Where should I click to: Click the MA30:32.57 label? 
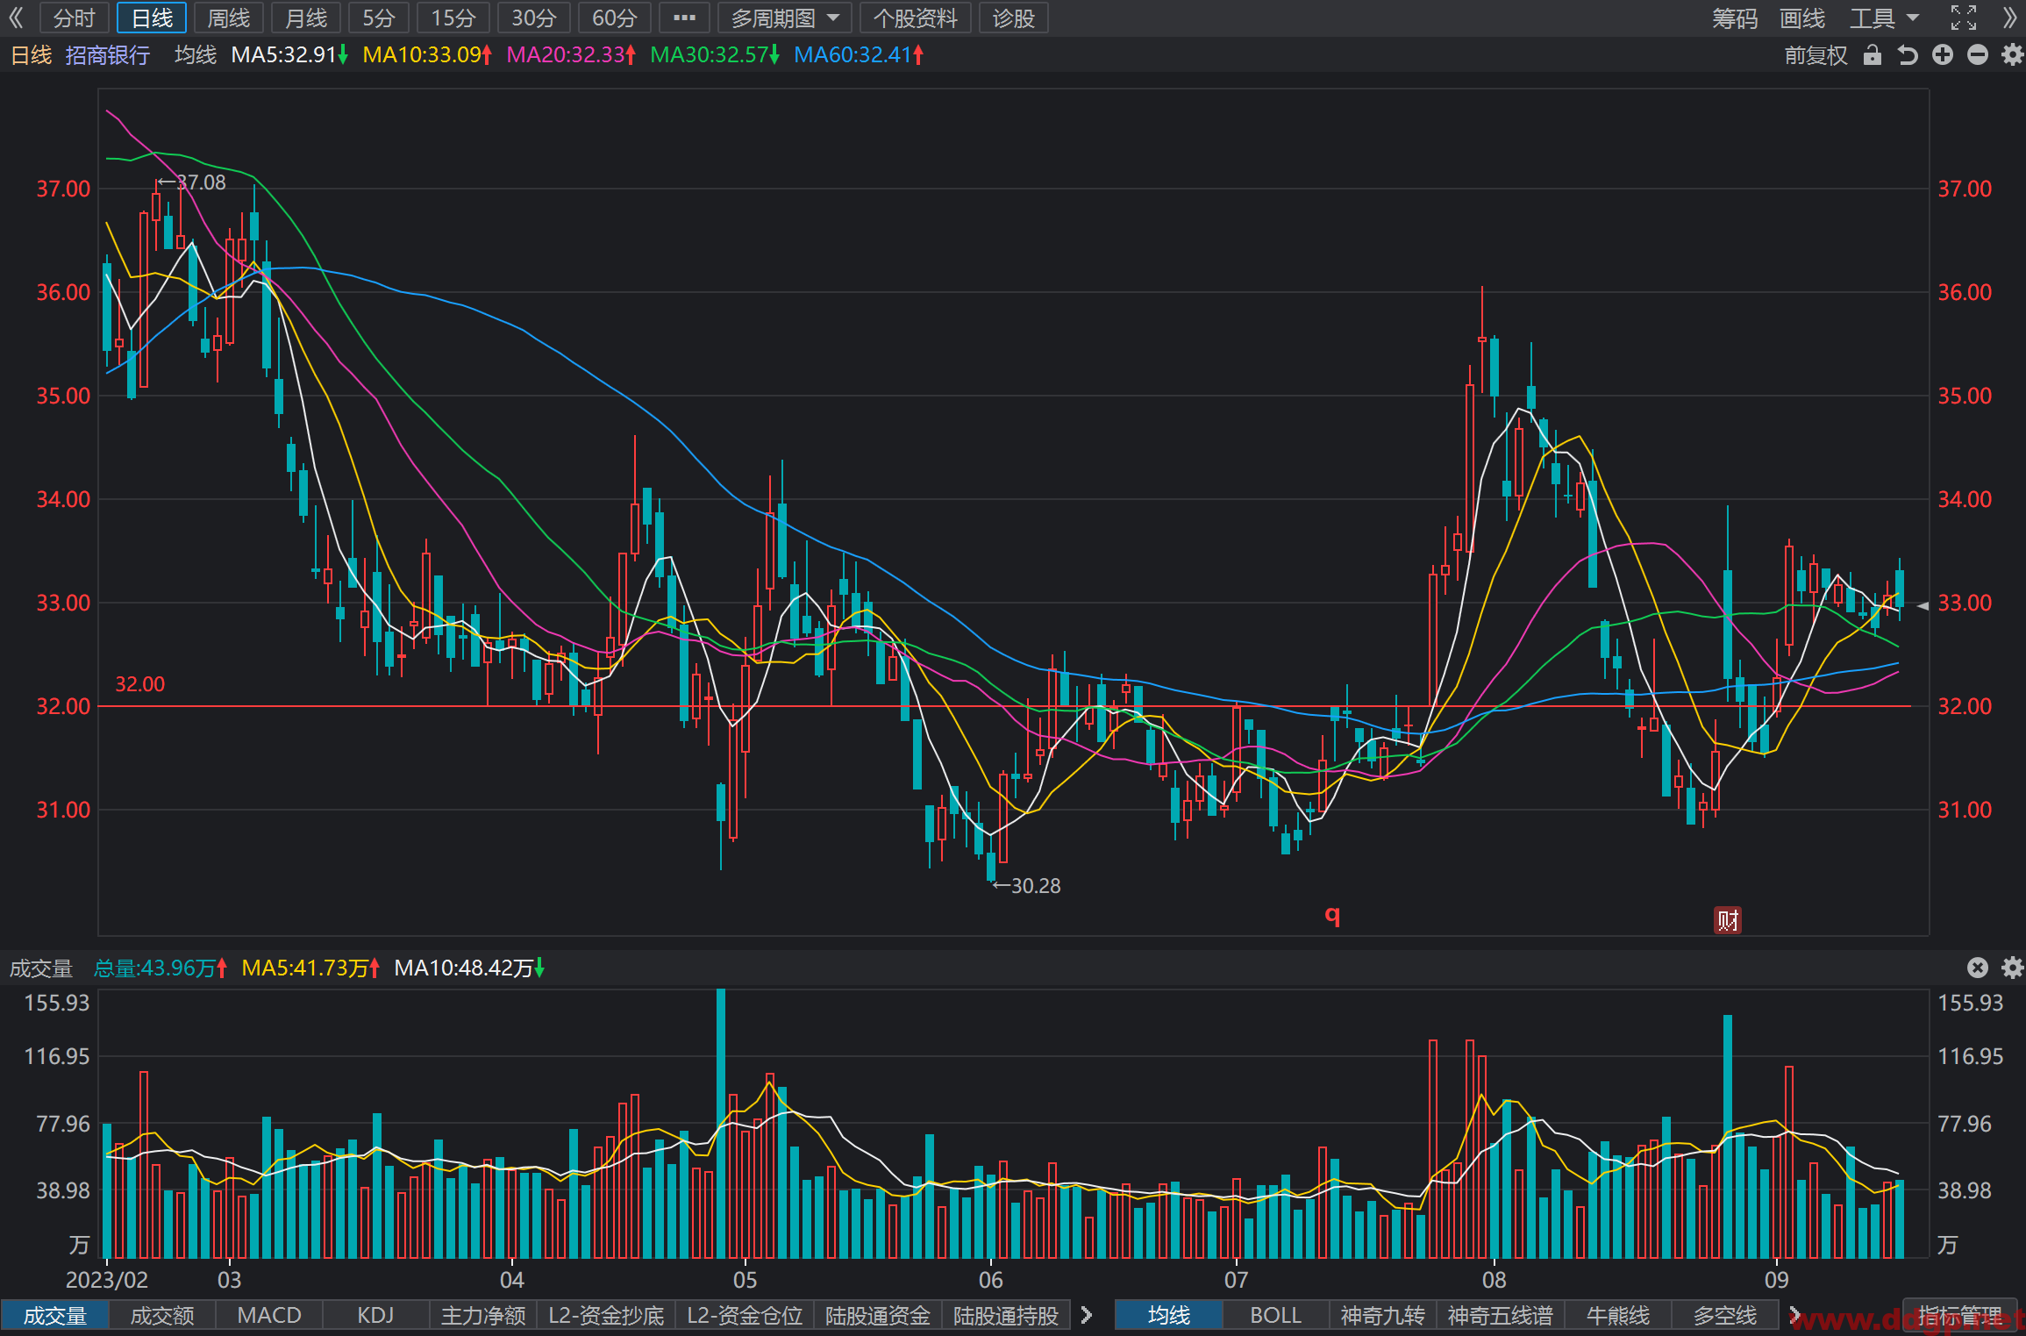(x=715, y=55)
